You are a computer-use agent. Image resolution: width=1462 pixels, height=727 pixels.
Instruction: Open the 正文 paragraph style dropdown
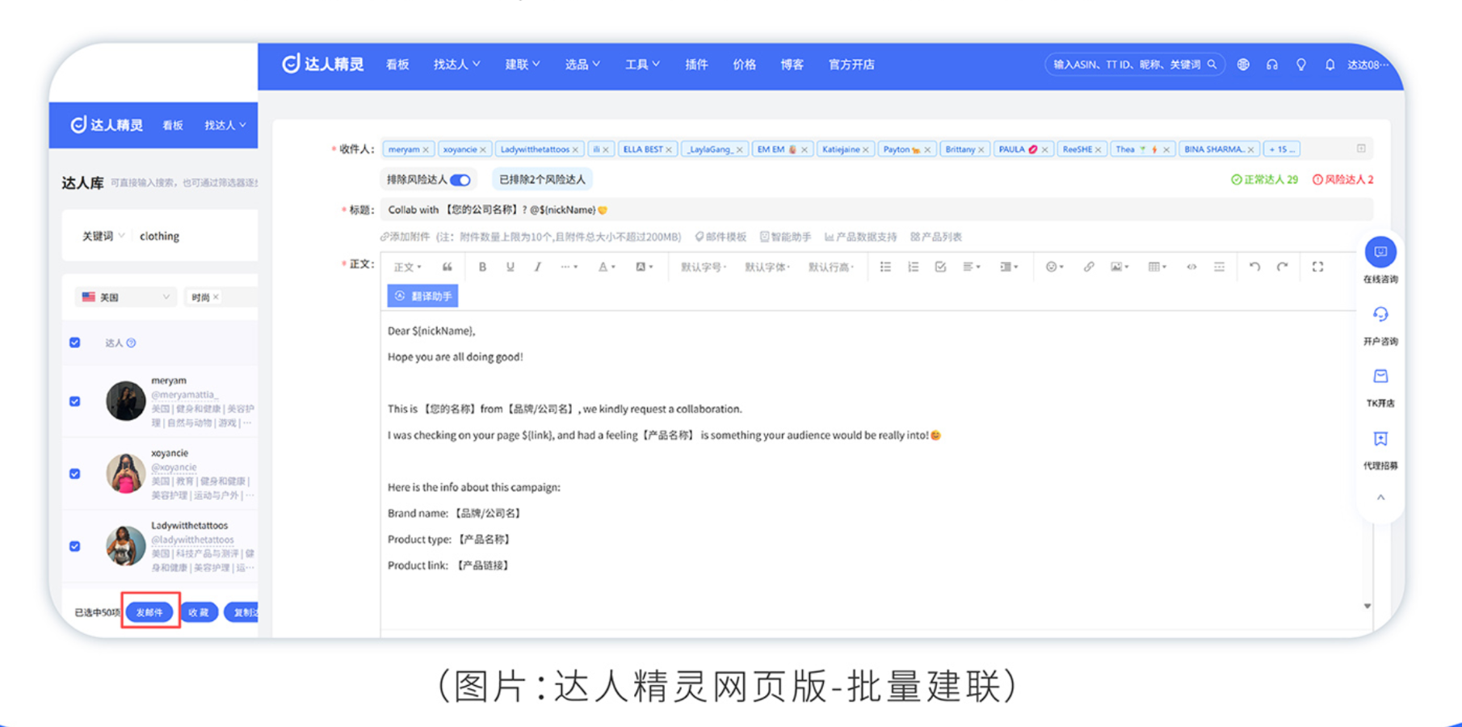[x=407, y=267]
